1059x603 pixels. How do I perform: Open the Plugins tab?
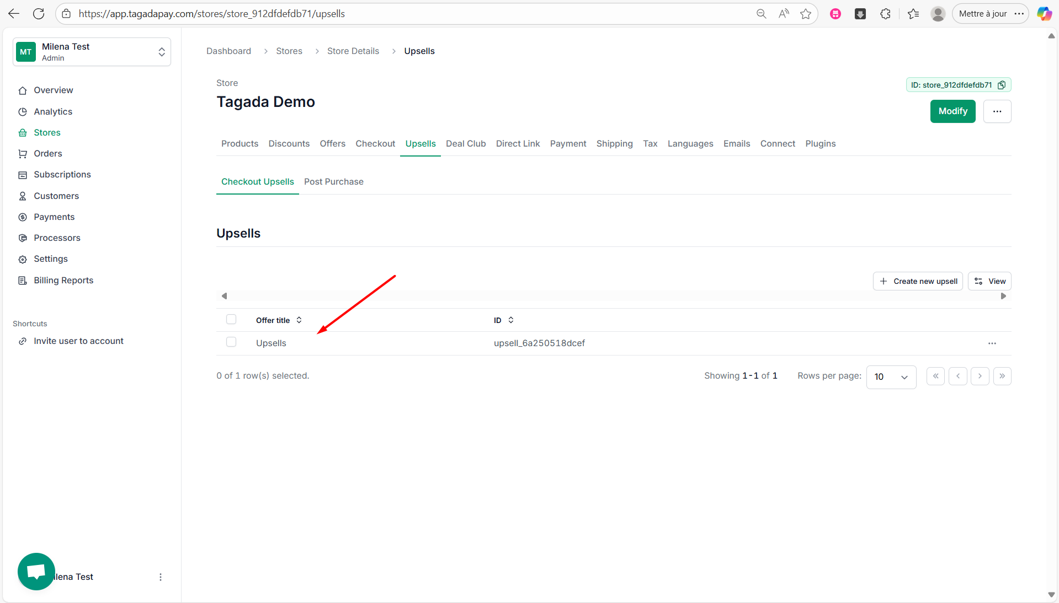pos(820,144)
